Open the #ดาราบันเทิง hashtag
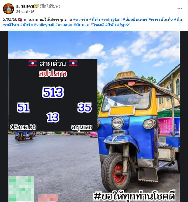 (160, 19)
